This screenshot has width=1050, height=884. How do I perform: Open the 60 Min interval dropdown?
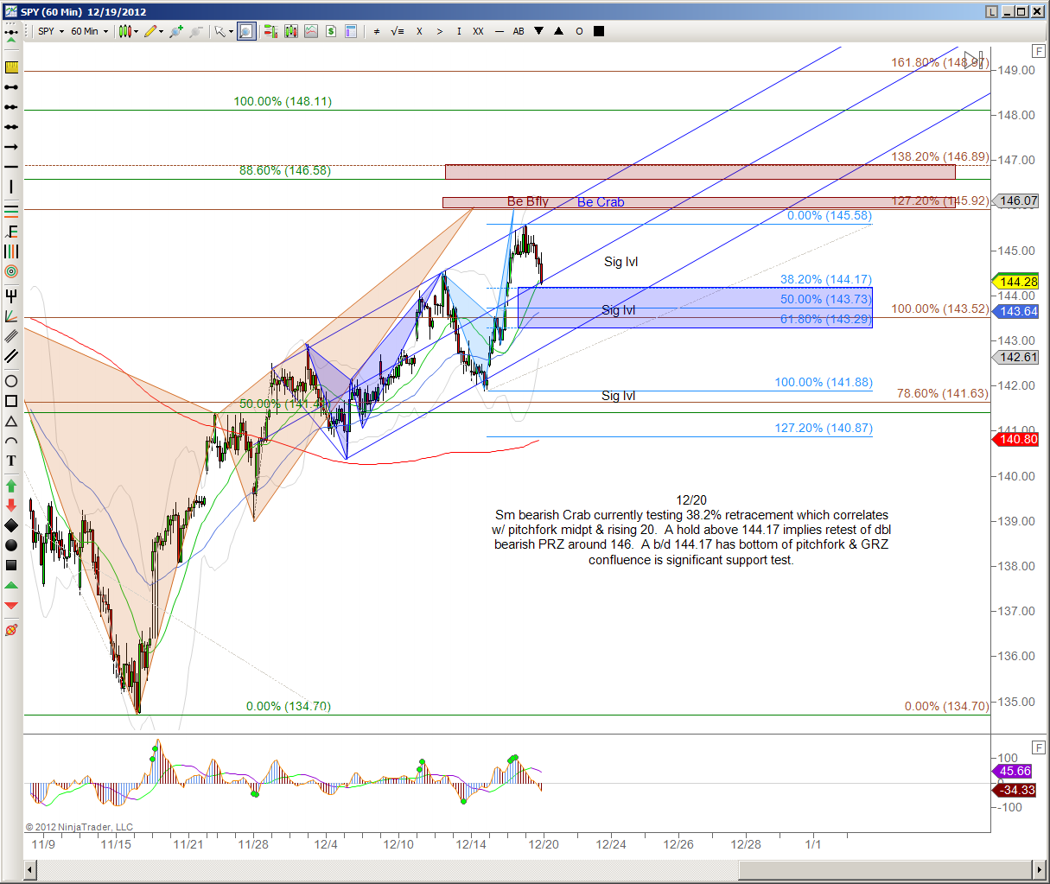[90, 31]
